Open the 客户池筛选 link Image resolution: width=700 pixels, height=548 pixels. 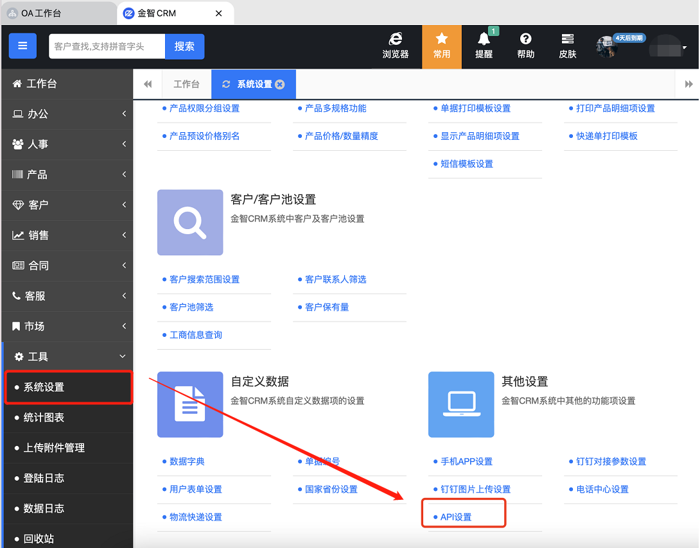pos(191,307)
